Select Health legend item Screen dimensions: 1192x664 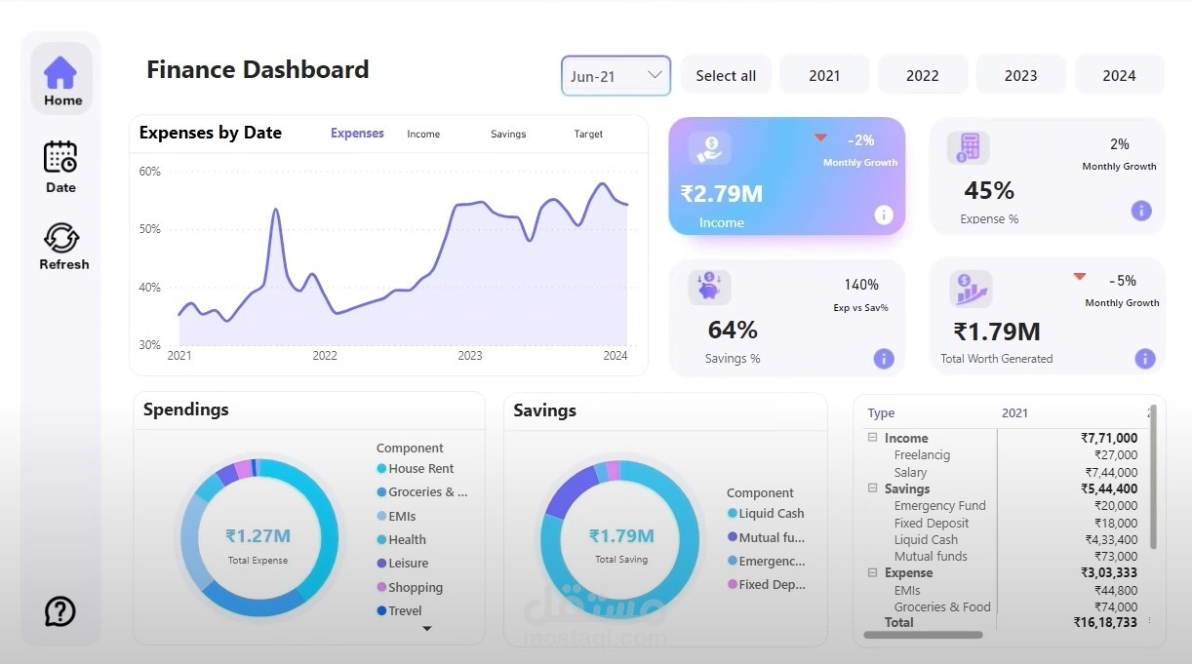[402, 539]
